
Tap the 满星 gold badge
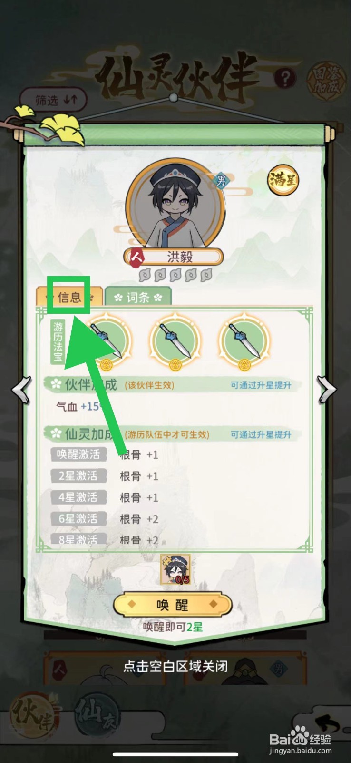[283, 180]
